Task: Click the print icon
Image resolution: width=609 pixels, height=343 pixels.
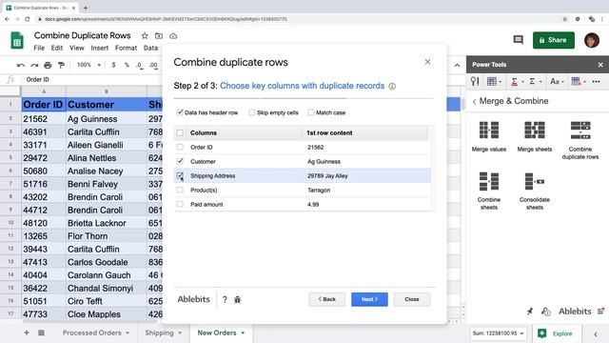Action: click(48, 65)
